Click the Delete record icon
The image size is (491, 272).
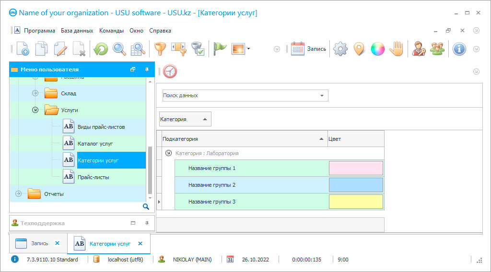pyautogui.click(x=79, y=49)
